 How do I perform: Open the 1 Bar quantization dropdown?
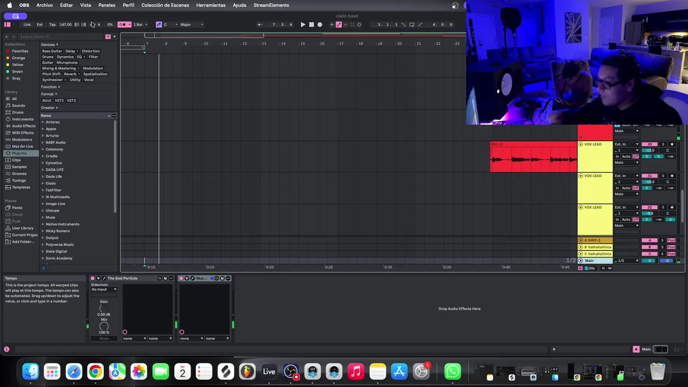[140, 24]
